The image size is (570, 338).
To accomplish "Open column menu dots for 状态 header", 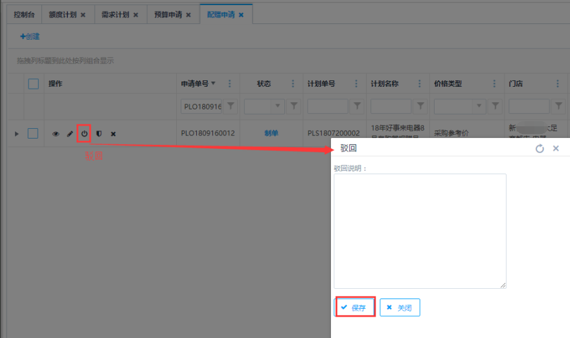I will point(293,84).
